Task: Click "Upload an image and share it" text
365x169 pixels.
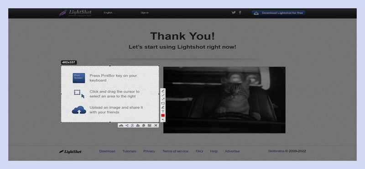Action: tap(116, 110)
